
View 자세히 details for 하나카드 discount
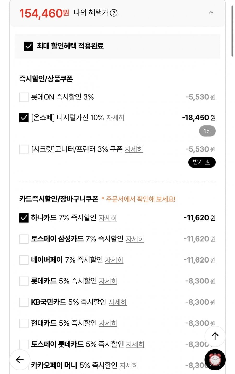(108, 218)
